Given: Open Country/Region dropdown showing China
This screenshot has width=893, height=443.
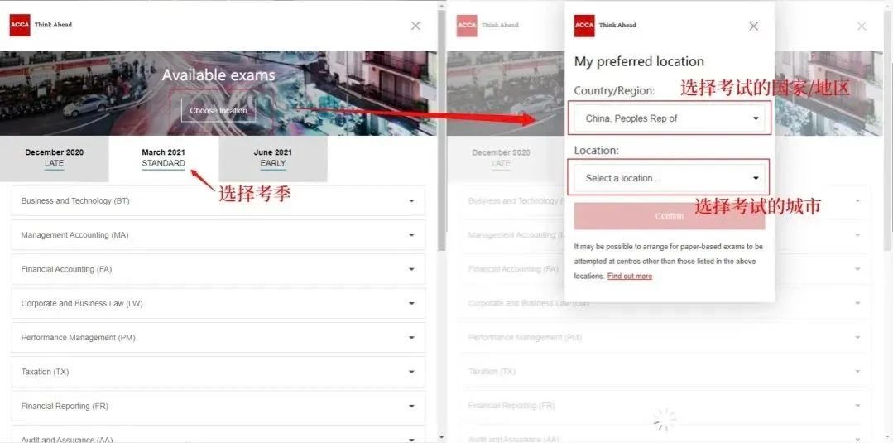Looking at the screenshot, I should click(x=670, y=118).
